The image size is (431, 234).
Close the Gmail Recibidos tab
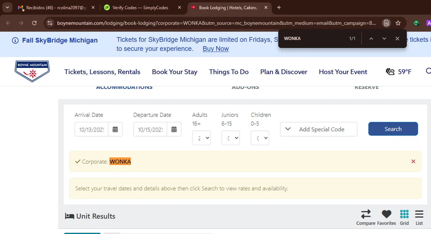tap(93, 8)
